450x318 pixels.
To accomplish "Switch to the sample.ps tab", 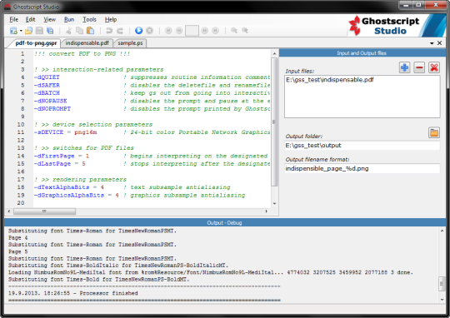I will (x=130, y=43).
